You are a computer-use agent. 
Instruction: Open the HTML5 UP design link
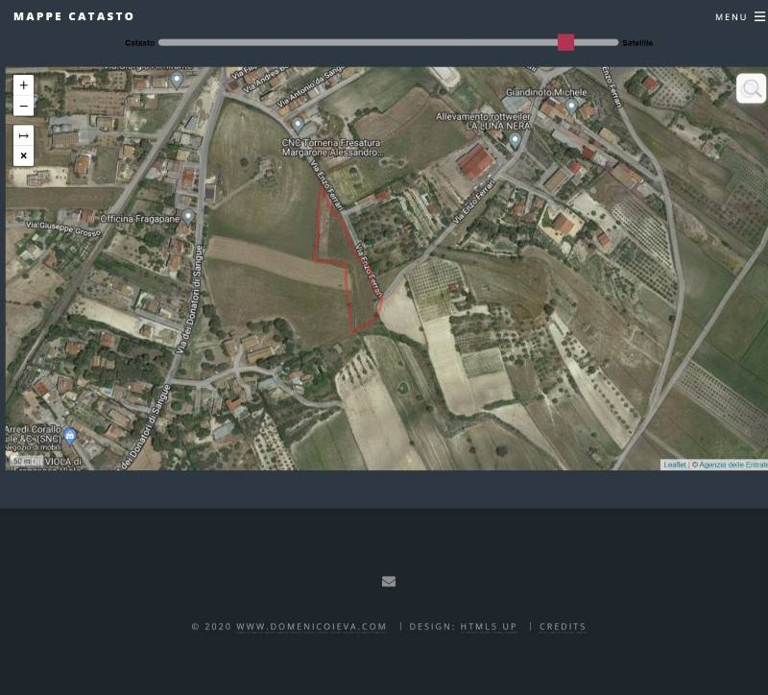pyautogui.click(x=489, y=627)
